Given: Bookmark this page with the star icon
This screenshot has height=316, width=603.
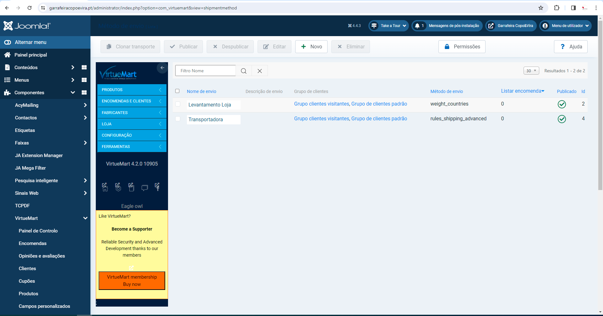Looking at the screenshot, I should click(541, 8).
